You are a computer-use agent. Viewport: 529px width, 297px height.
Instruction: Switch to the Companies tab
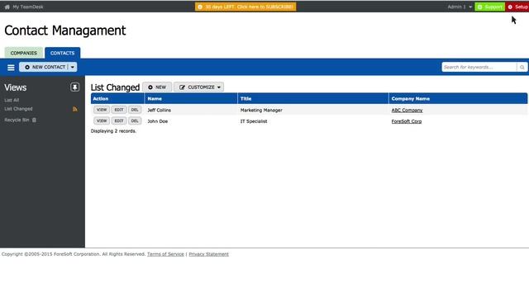[x=24, y=53]
